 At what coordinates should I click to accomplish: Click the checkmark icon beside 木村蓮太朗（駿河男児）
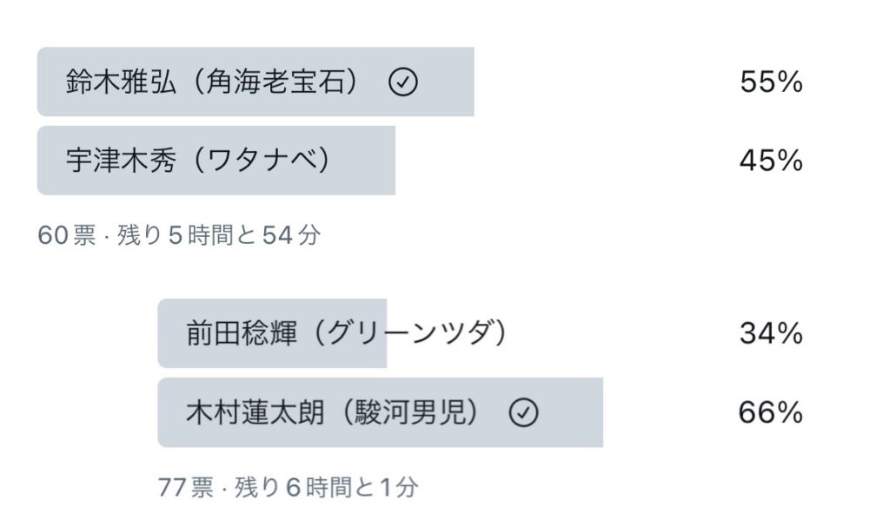523,413
